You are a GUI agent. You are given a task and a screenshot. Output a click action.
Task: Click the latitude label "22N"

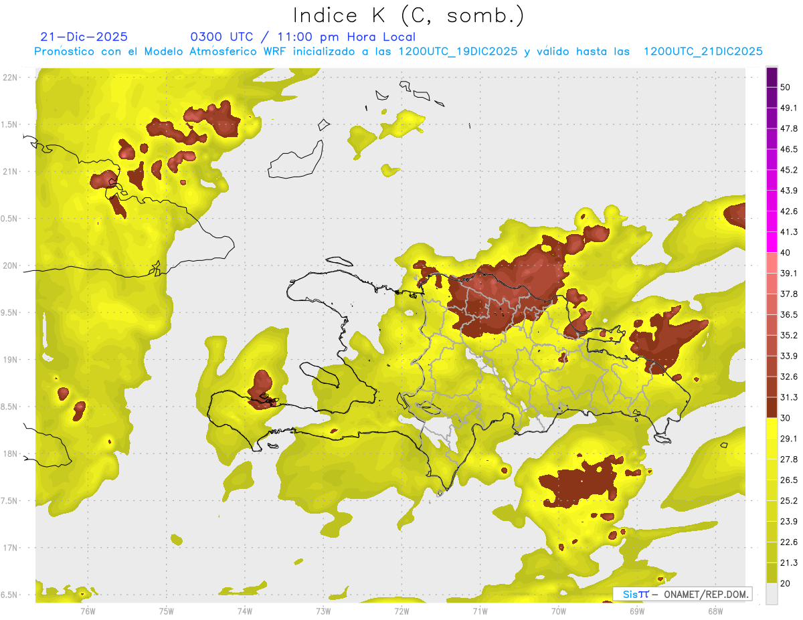pyautogui.click(x=10, y=77)
